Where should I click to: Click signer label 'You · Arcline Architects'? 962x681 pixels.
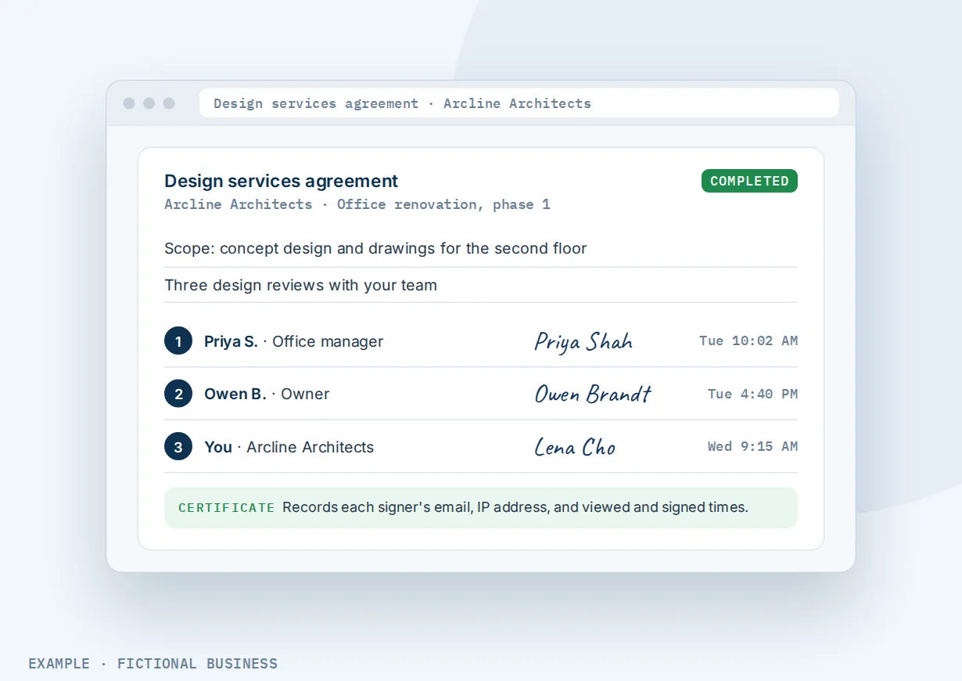289,447
